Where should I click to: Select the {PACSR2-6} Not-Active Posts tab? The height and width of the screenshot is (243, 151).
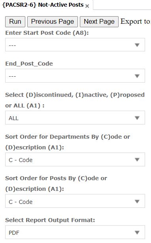pyautogui.click(x=43, y=5)
